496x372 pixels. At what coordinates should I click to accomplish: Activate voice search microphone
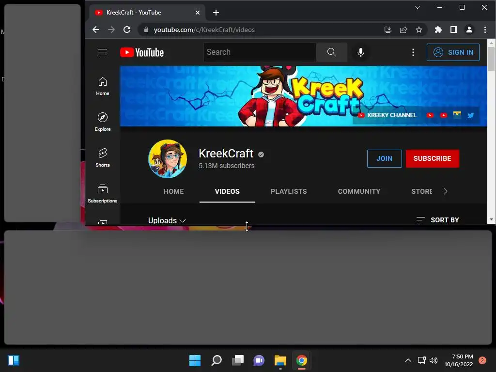point(360,52)
